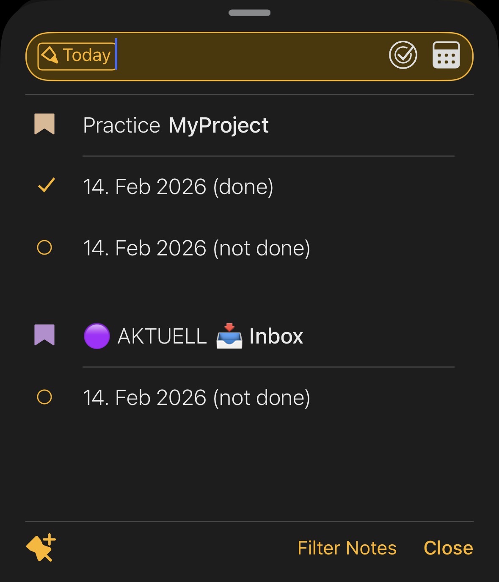The width and height of the screenshot is (499, 582).
Task: Check off the not done task under MyProject
Action: click(44, 247)
